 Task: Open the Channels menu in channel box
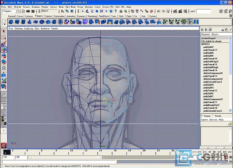click(x=205, y=34)
